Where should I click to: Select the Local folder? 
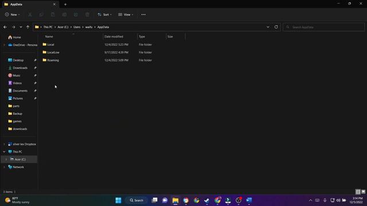50,45
